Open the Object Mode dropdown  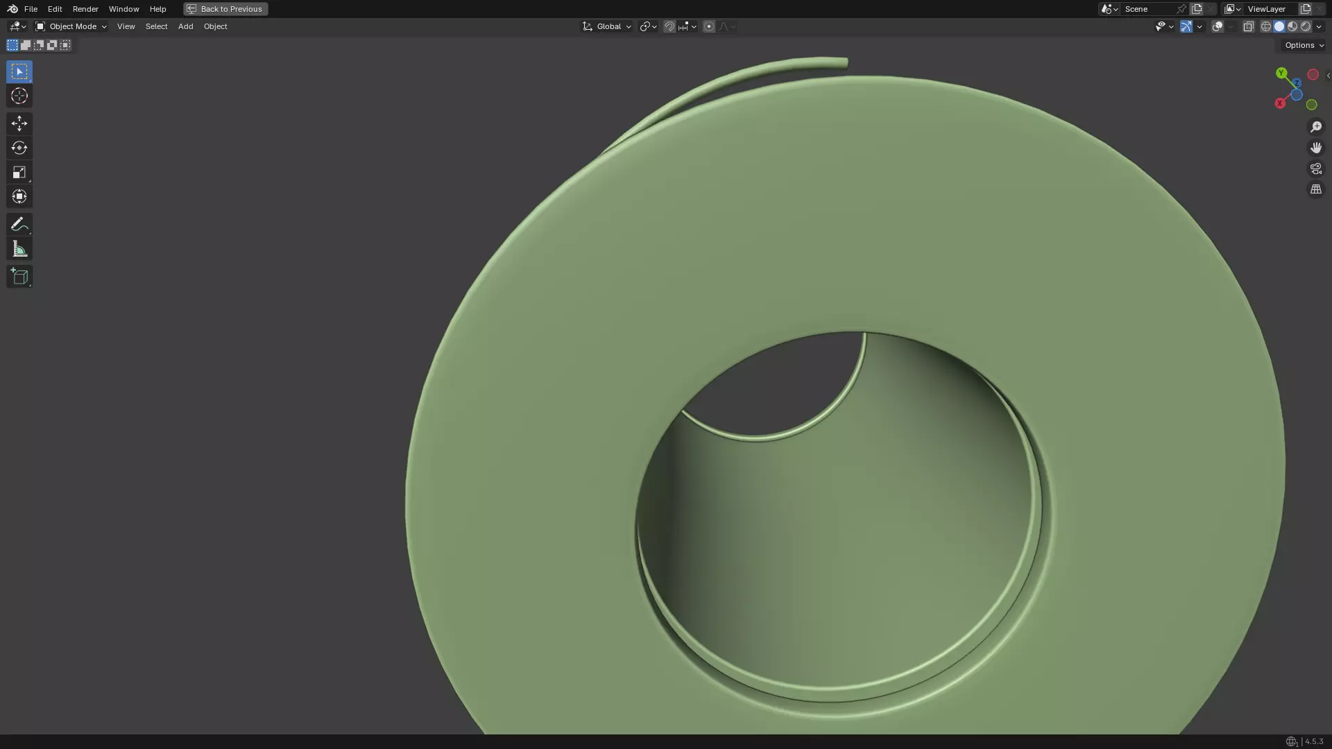[x=71, y=26]
